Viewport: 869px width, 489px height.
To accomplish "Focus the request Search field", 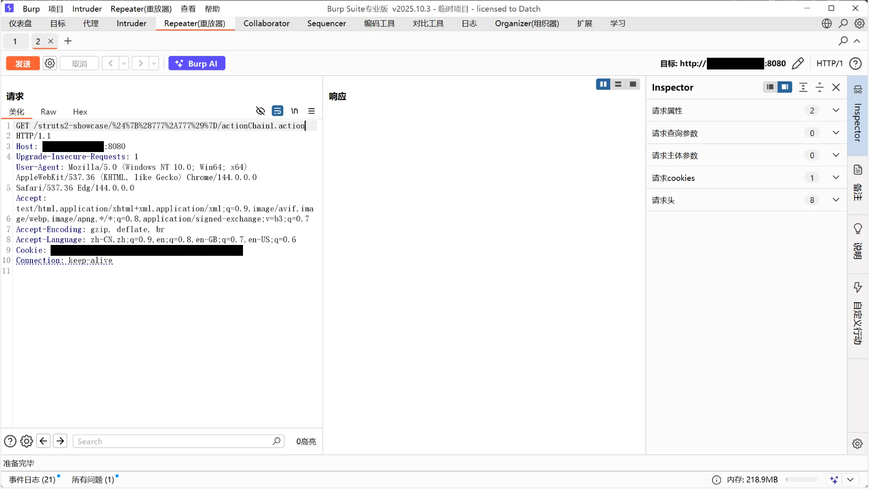I will tap(178, 441).
